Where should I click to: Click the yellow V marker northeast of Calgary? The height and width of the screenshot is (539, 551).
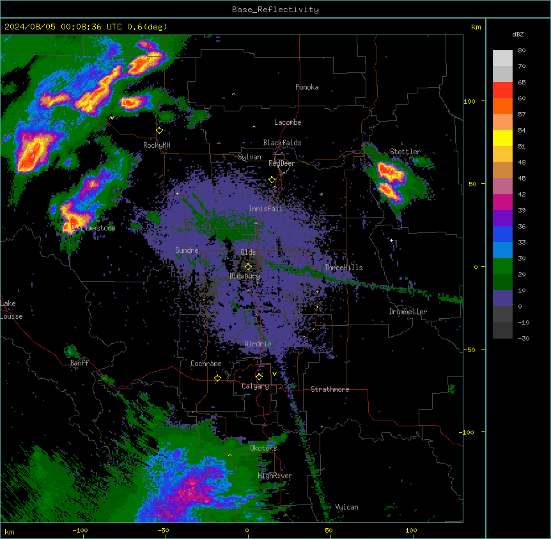coord(274,374)
